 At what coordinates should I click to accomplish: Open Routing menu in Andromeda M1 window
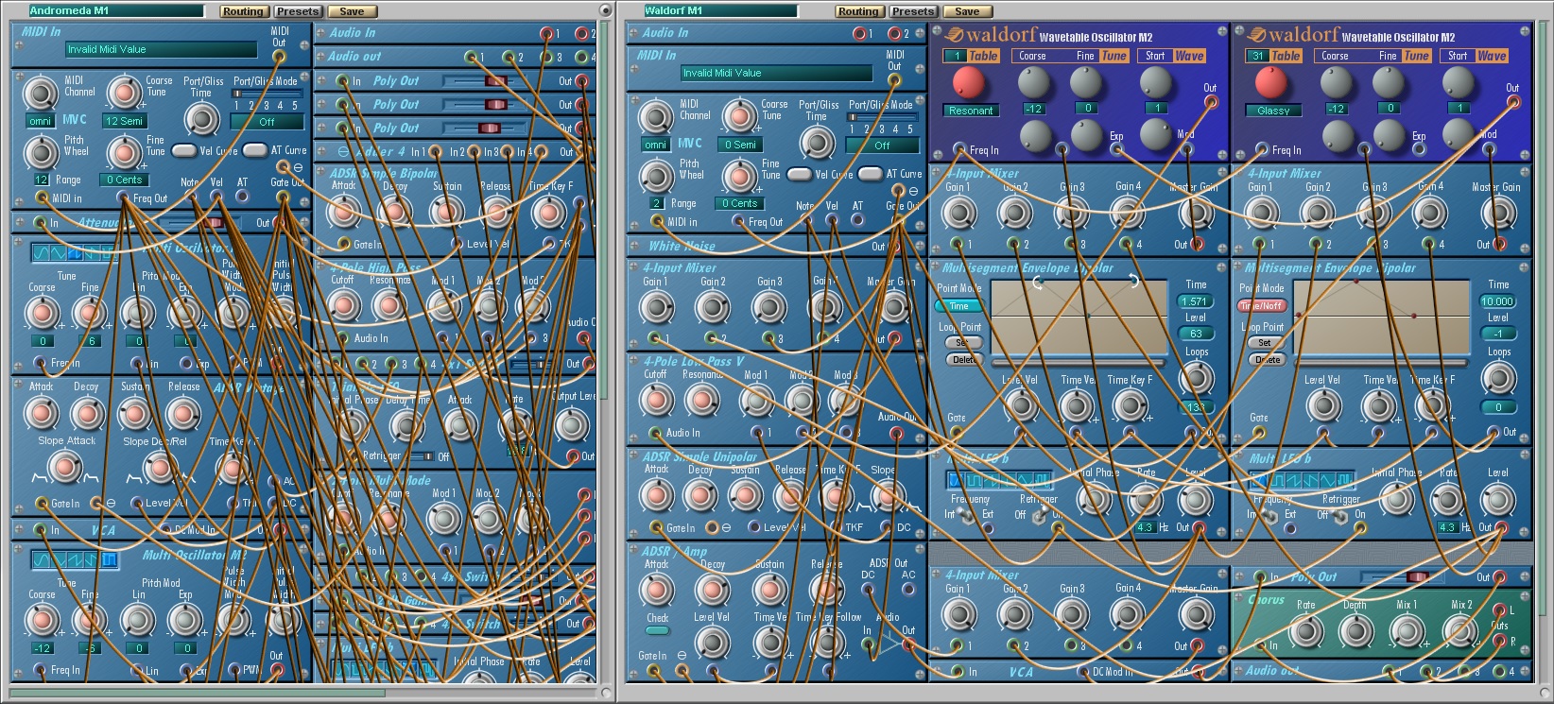[x=243, y=11]
